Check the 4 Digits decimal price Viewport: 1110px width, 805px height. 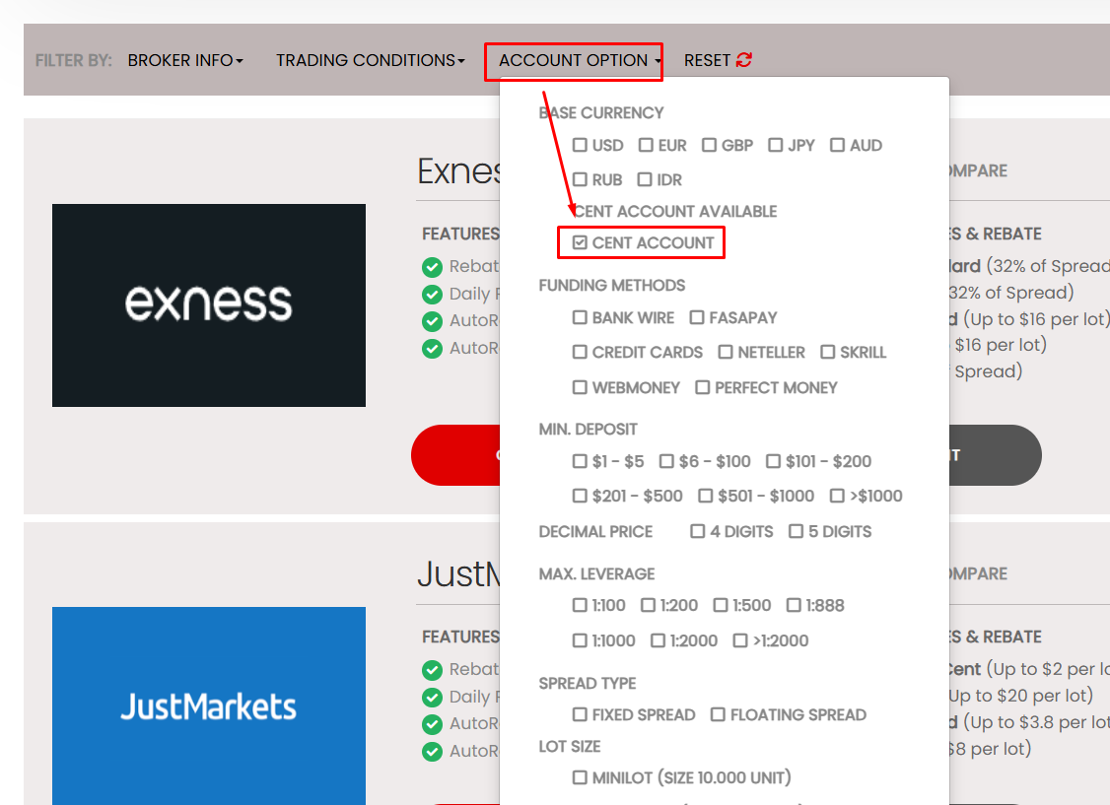(697, 531)
